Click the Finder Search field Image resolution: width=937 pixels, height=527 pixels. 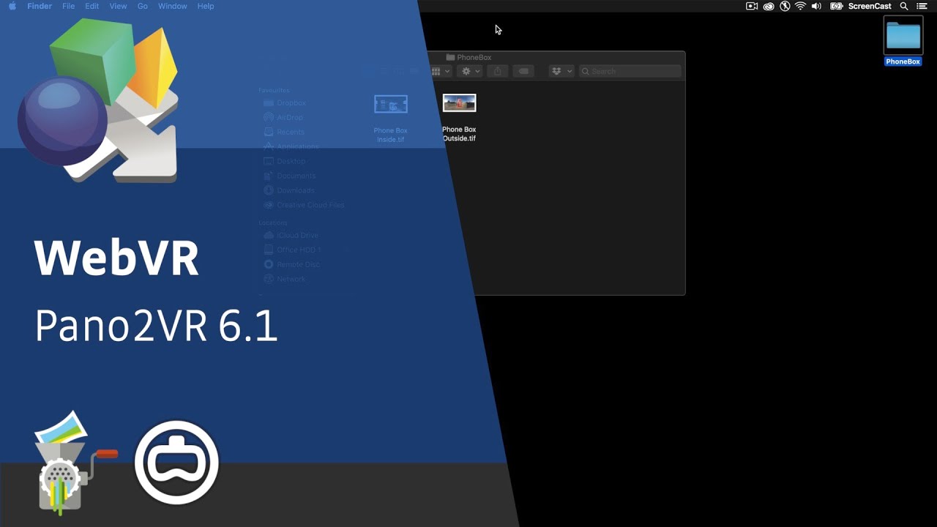coord(630,71)
